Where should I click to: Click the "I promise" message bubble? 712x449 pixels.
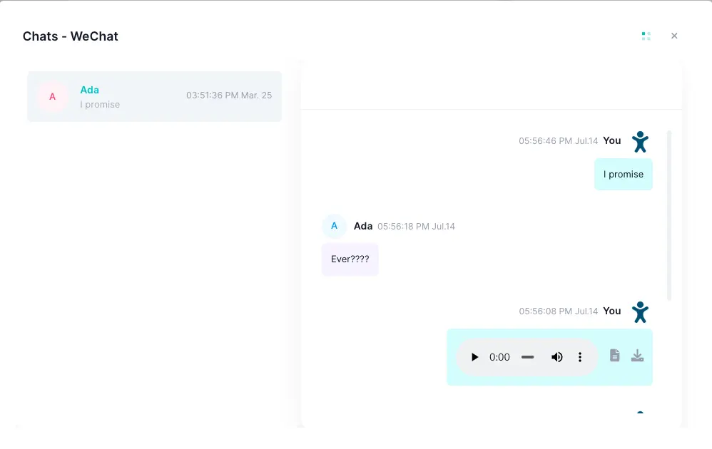[x=624, y=174]
